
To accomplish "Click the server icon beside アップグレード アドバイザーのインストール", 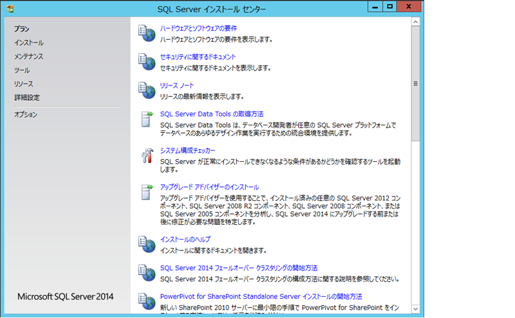I will pos(147,192).
